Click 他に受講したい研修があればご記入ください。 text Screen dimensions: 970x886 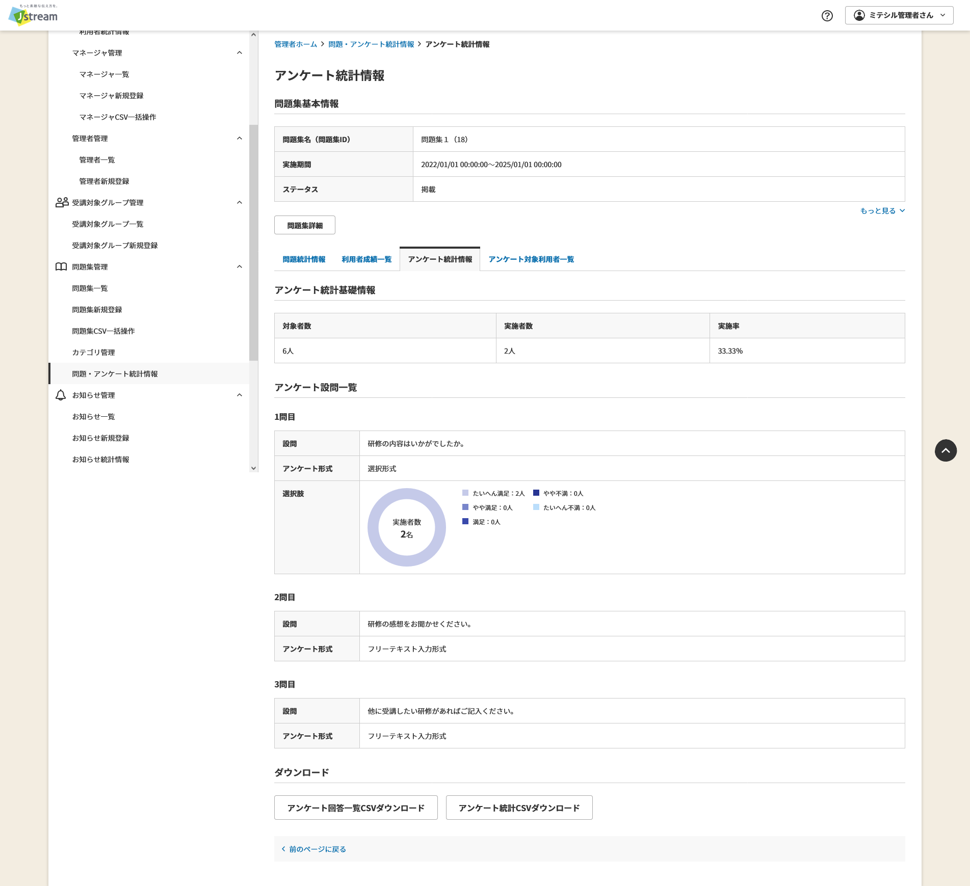[441, 711]
